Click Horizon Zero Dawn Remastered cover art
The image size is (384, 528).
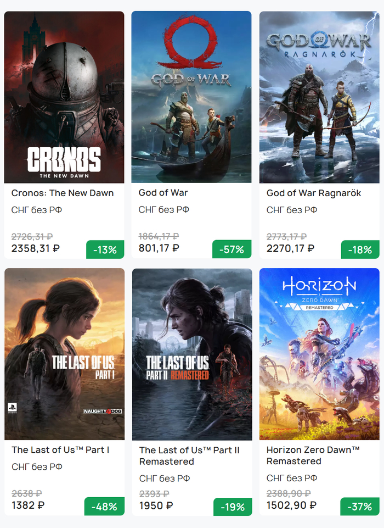[319, 354]
